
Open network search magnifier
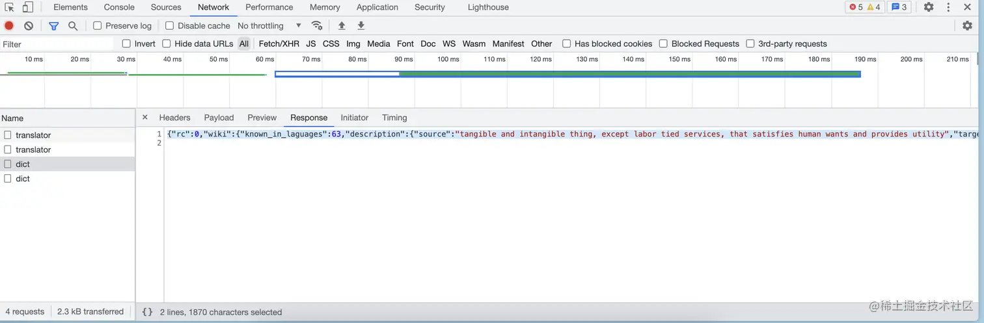coord(73,25)
